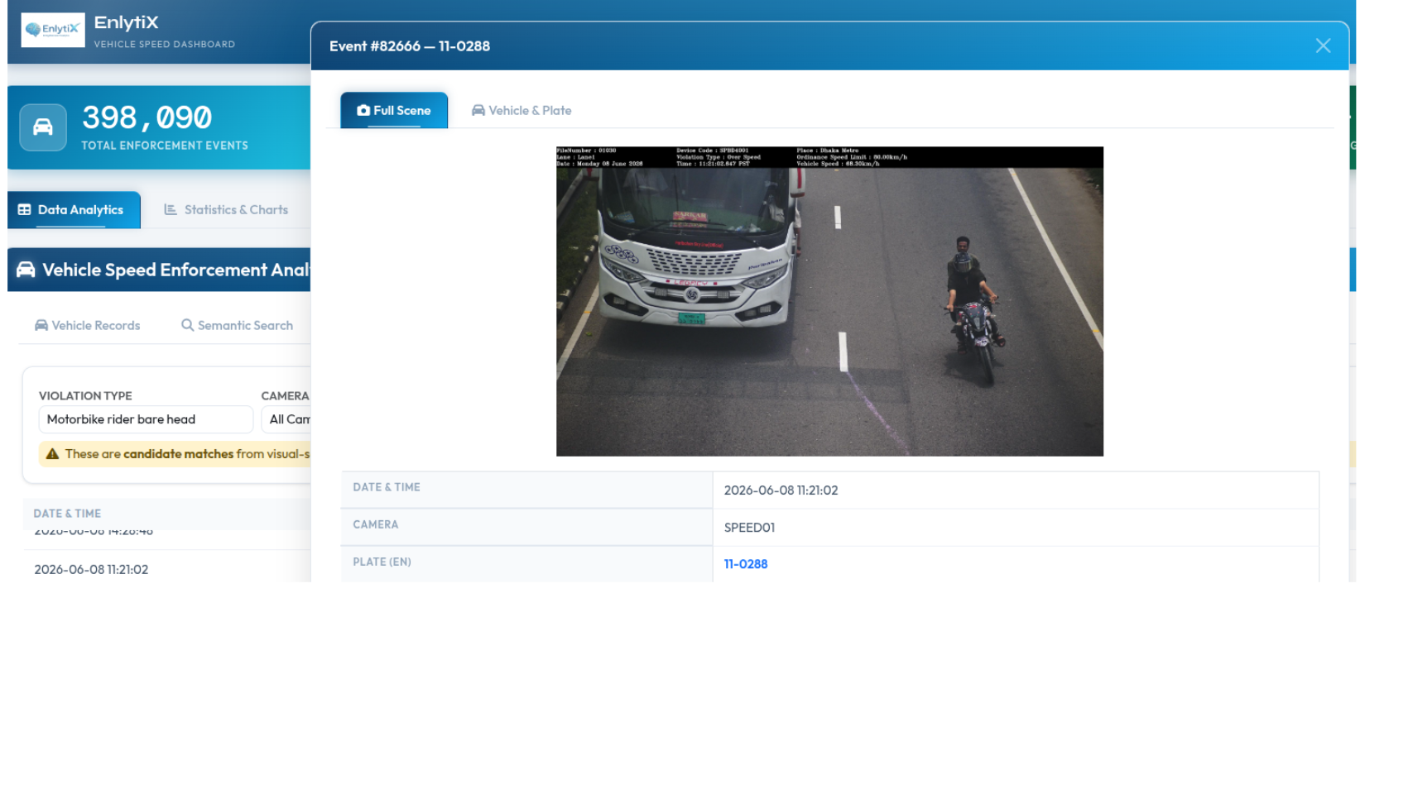This screenshot has height=794, width=1413.
Task: Click the magnifier icon in Semantic Search
Action: (x=188, y=326)
